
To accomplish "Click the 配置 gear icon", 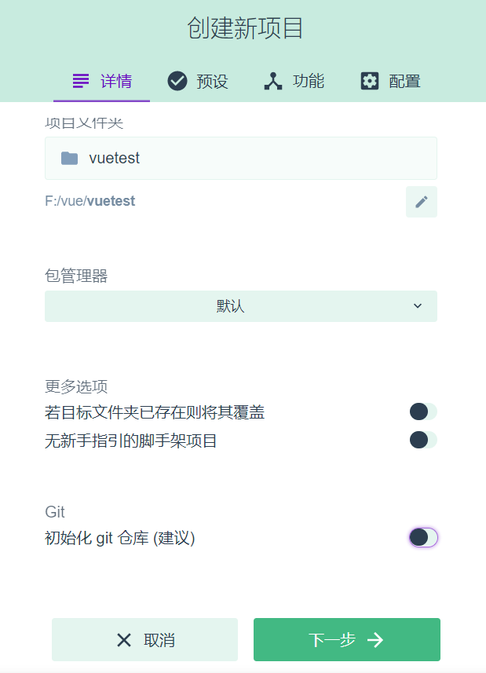I will coord(369,81).
